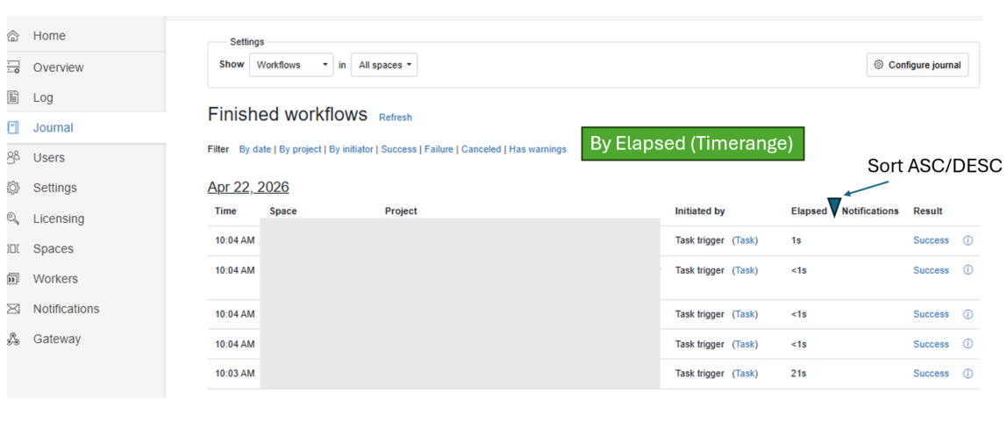This screenshot has height=422, width=1007.
Task: Go to Spaces in the sidebar
Action: pos(53,248)
